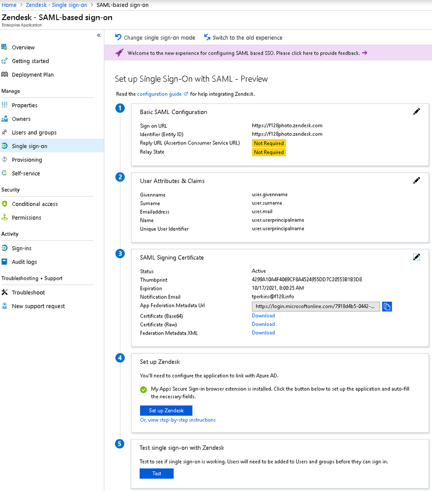
Task: Edit Basic SAML Configuration with pencil icon
Action: [416, 112]
